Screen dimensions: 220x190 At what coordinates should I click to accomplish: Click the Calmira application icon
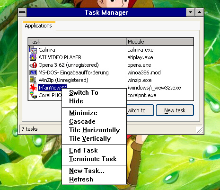[x=33, y=50]
